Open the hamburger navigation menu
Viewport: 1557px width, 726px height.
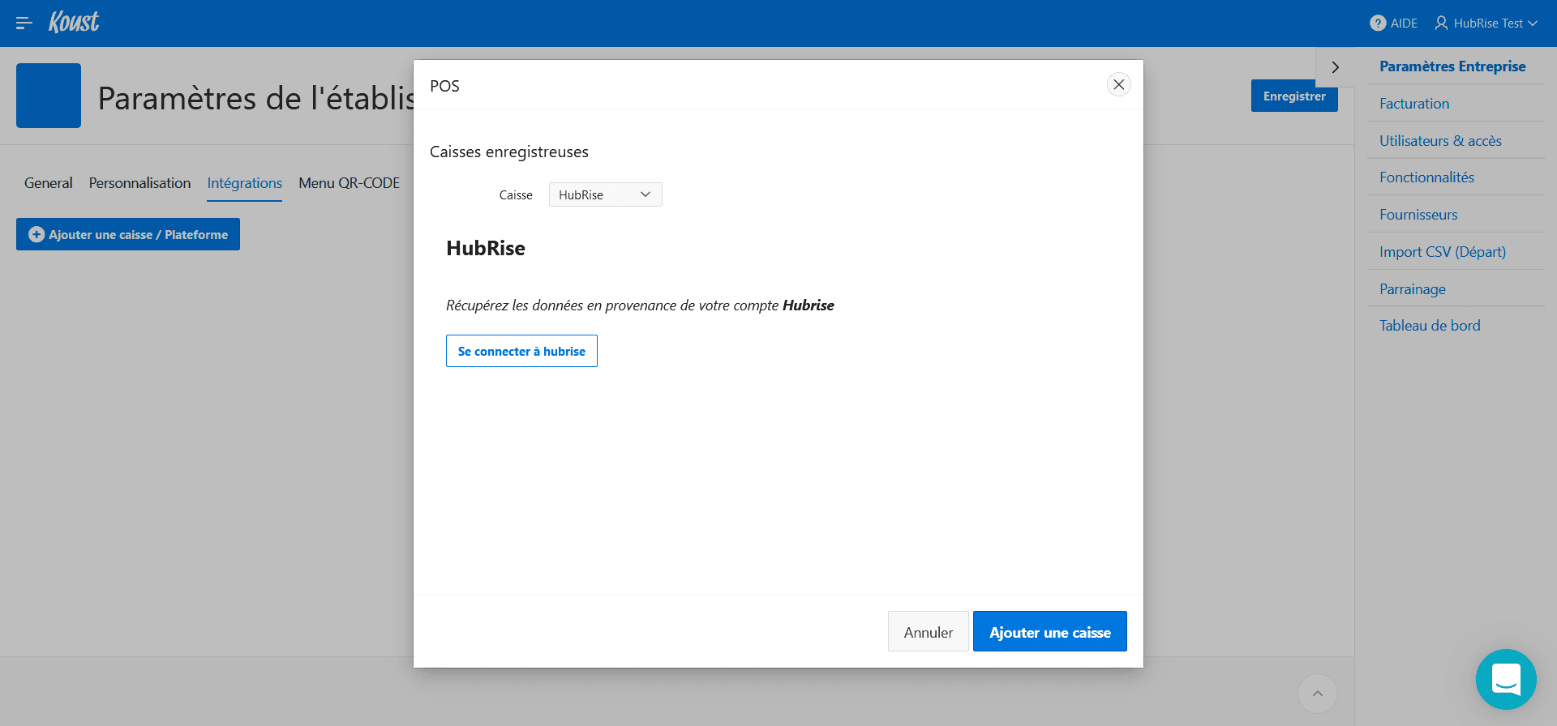(24, 23)
